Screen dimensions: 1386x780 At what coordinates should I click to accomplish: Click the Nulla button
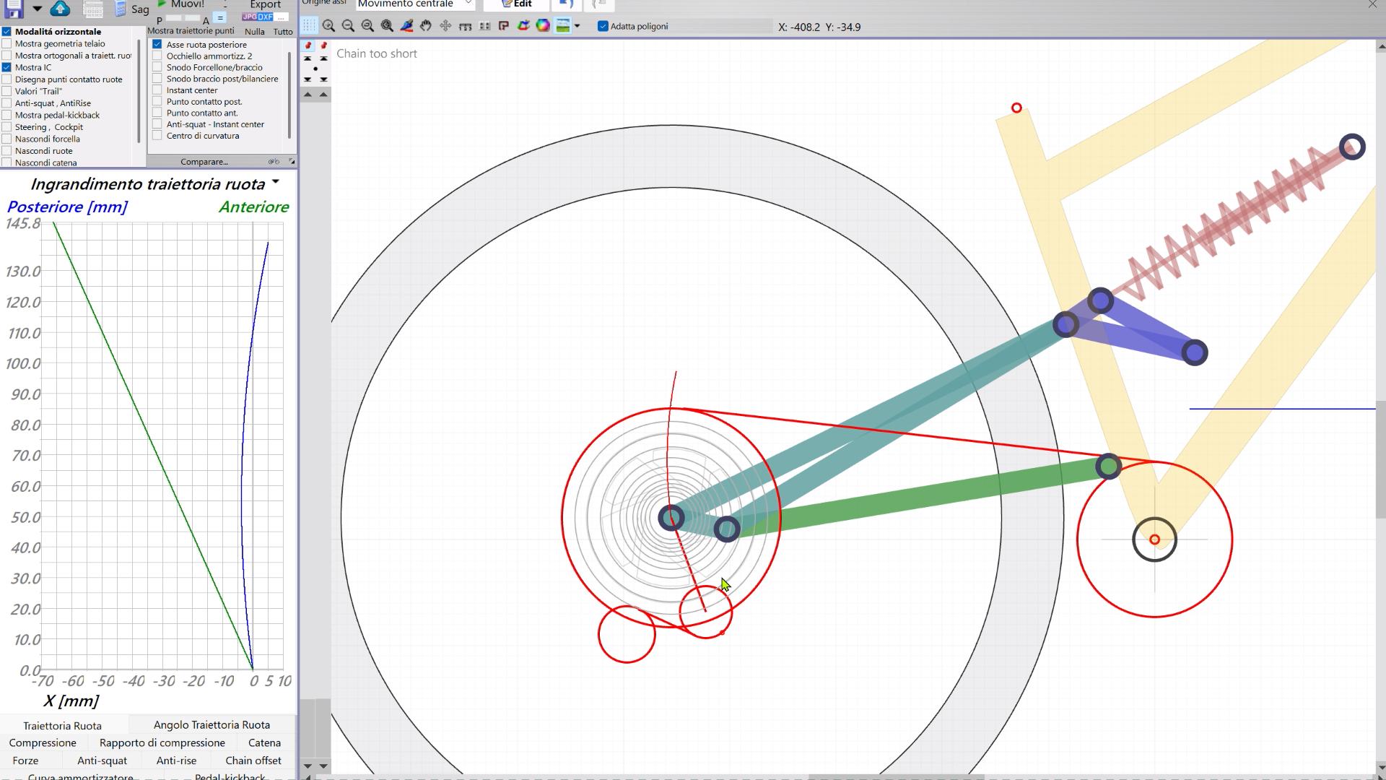(x=255, y=31)
